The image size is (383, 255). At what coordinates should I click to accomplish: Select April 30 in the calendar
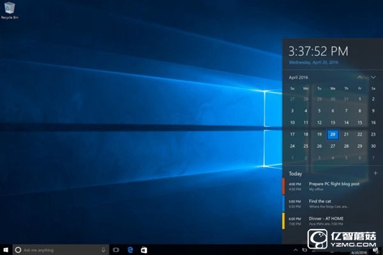tap(373, 145)
